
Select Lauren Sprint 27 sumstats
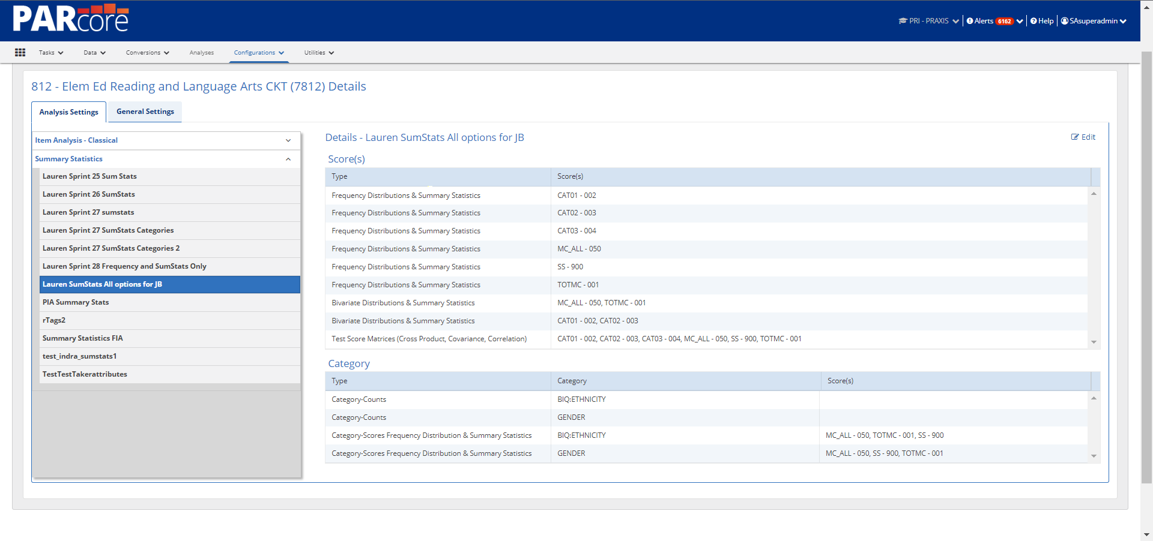(x=170, y=212)
